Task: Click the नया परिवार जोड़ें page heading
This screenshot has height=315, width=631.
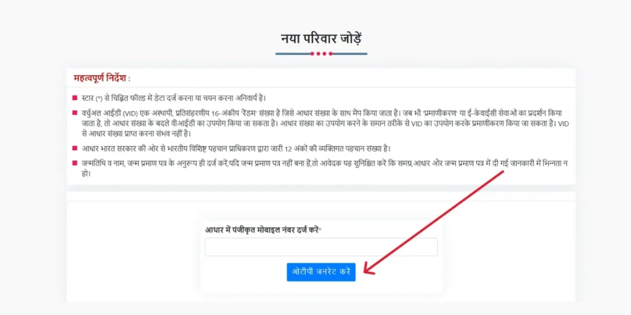Action: tap(322, 39)
